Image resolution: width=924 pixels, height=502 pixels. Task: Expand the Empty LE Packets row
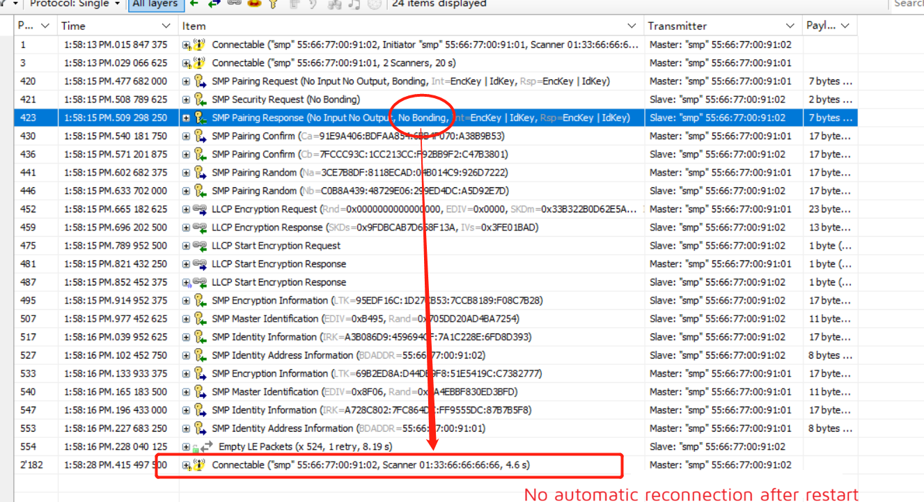click(186, 446)
